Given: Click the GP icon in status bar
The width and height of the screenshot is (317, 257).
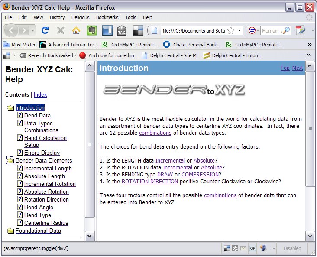Looking at the screenshot, I should (x=252, y=248).
